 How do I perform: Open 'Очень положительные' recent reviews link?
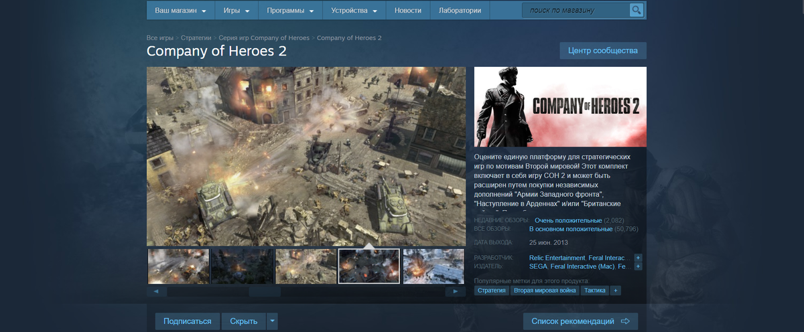568,220
